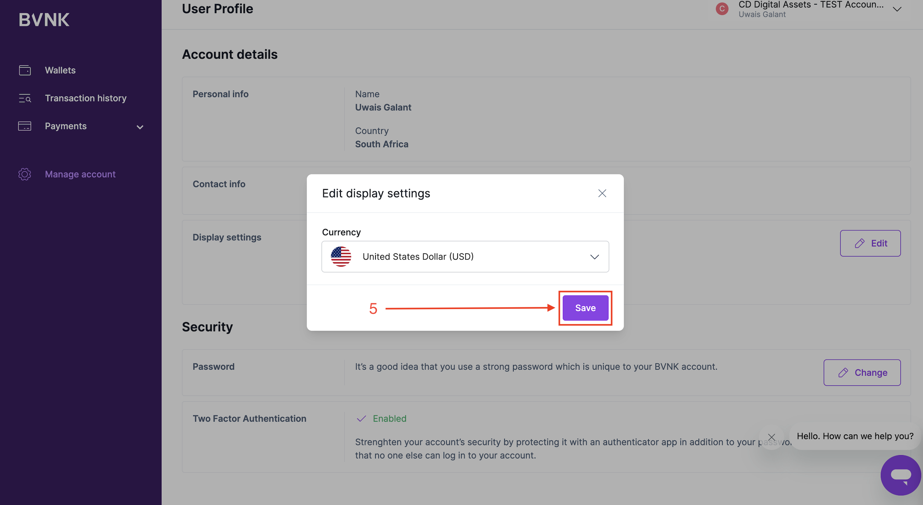Dismiss the chat greeting popup
Image resolution: width=923 pixels, height=505 pixels.
tap(771, 437)
